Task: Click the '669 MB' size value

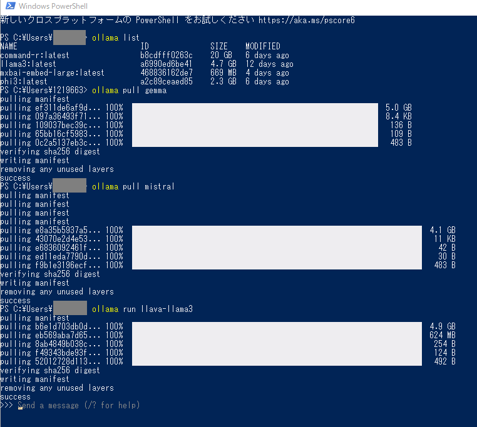Action: tap(223, 73)
